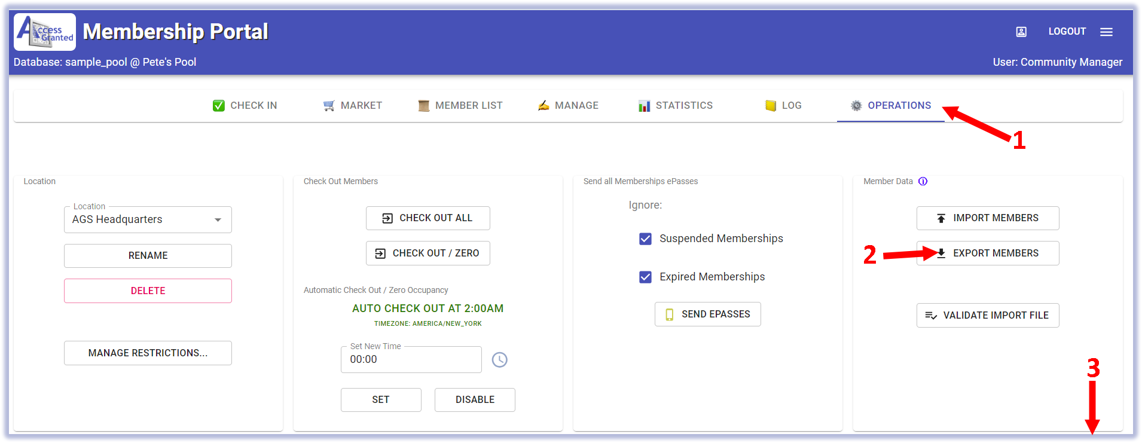View the STATISTICS tab
The width and height of the screenshot is (1142, 443).
(x=676, y=106)
